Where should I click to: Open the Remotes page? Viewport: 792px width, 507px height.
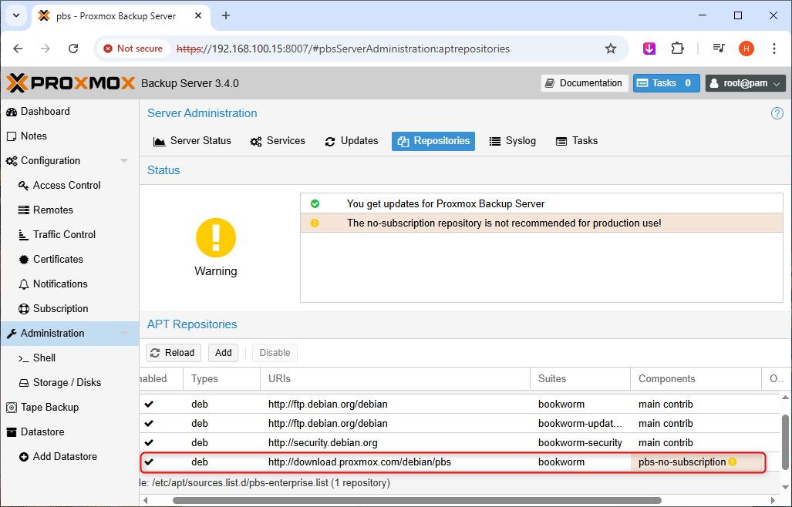52,210
